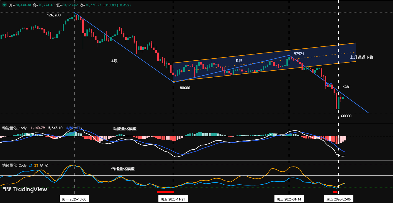Click the long red bar marker near 2025-11-21
393x203 pixels.
(165, 192)
